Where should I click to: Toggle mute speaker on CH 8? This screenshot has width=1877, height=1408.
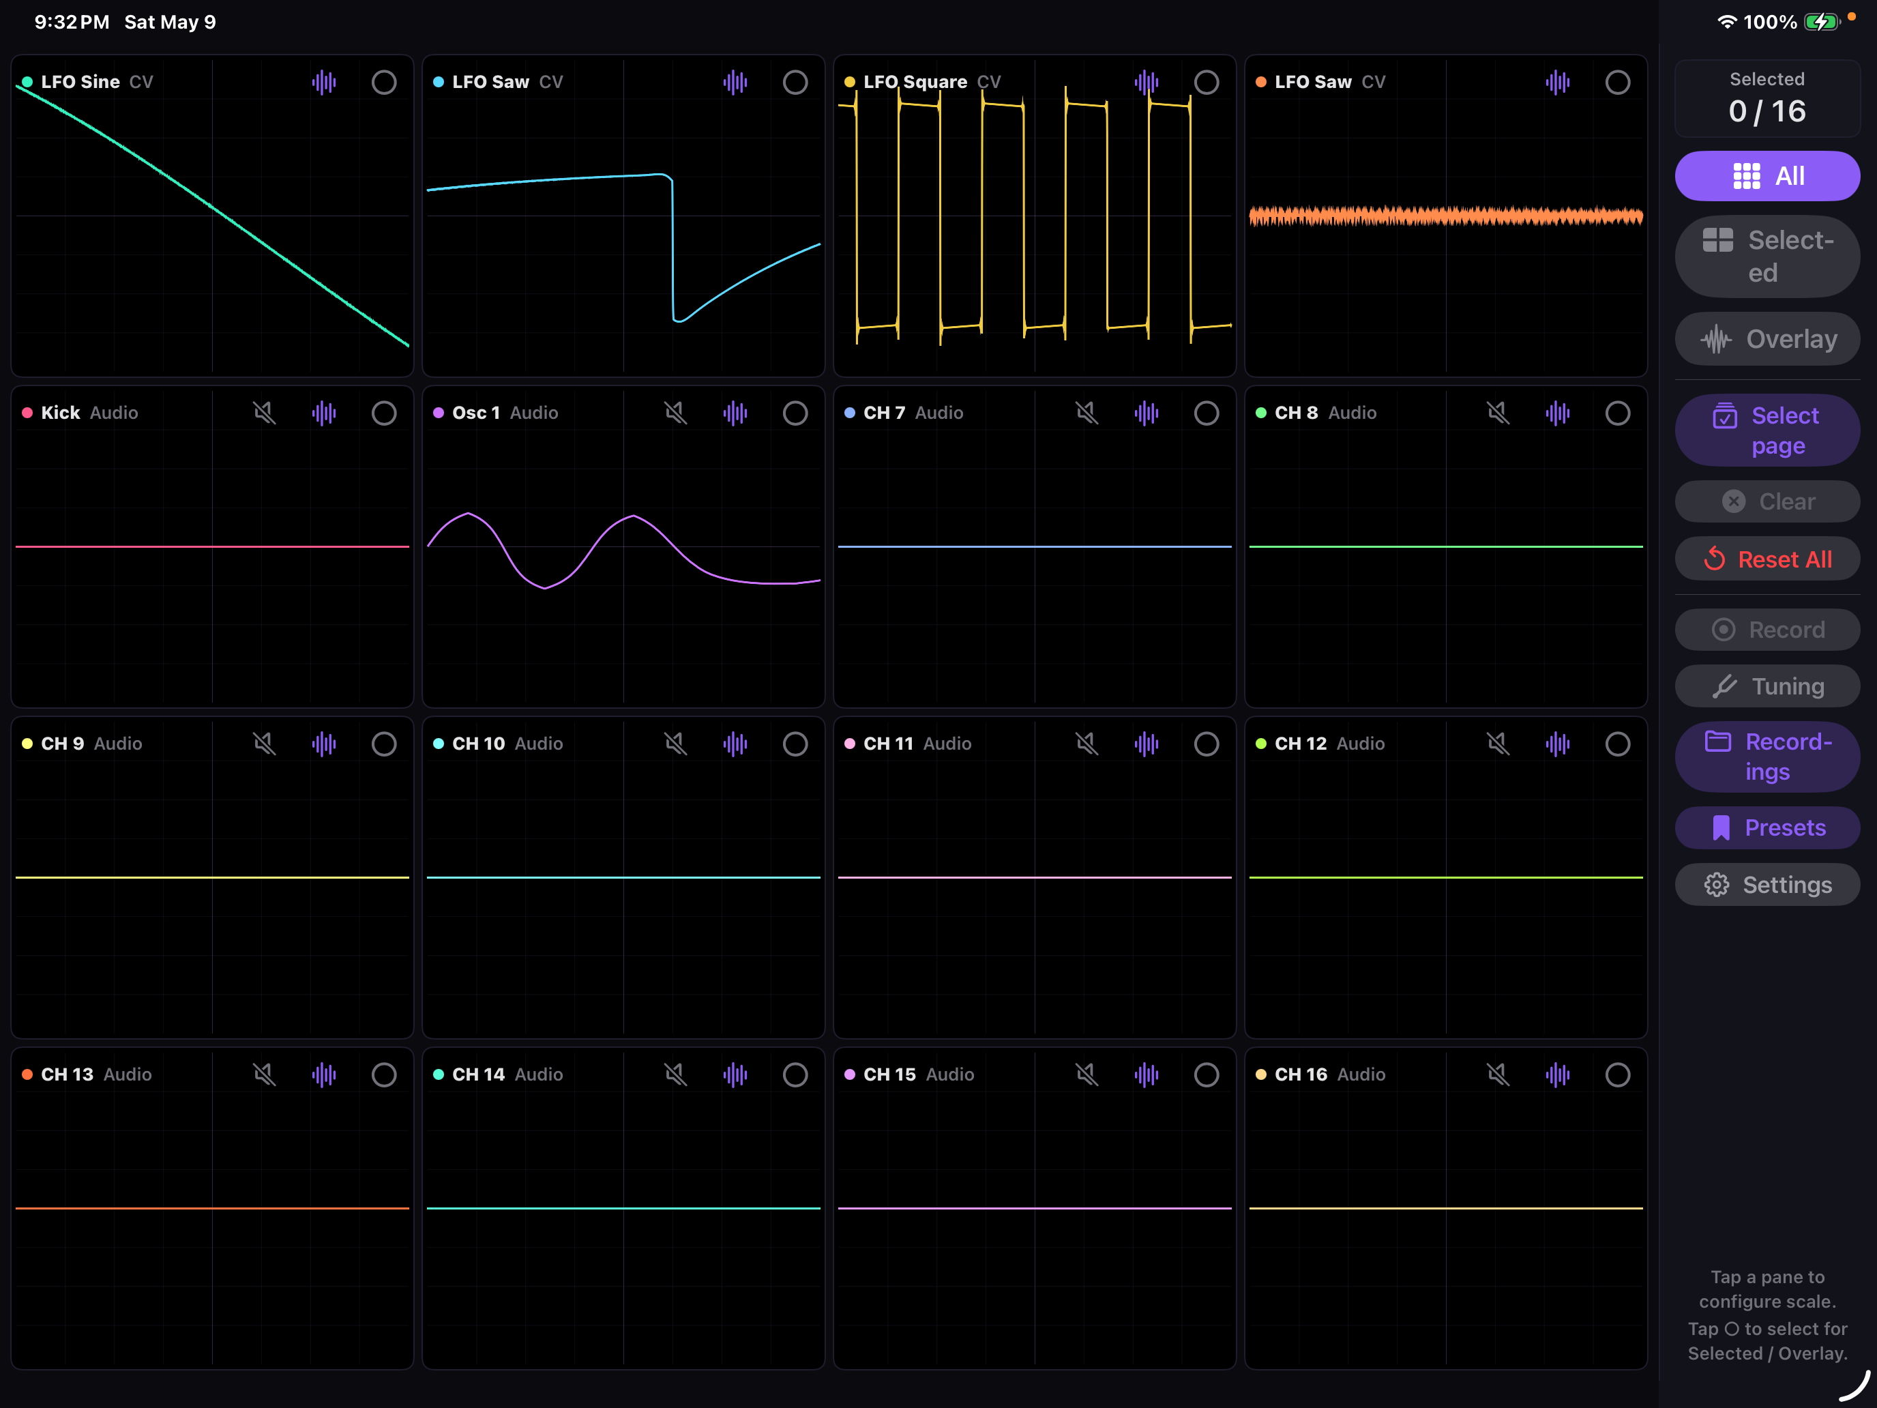pyautogui.click(x=1498, y=413)
